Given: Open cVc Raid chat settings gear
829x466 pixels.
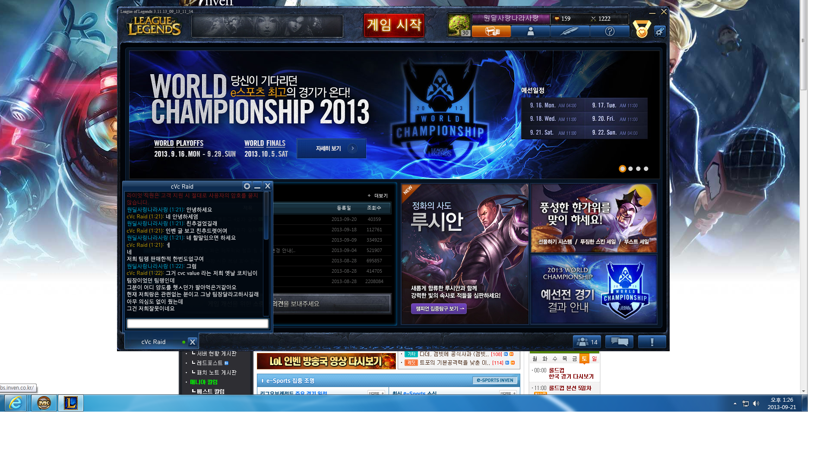Looking at the screenshot, I should 247,186.
